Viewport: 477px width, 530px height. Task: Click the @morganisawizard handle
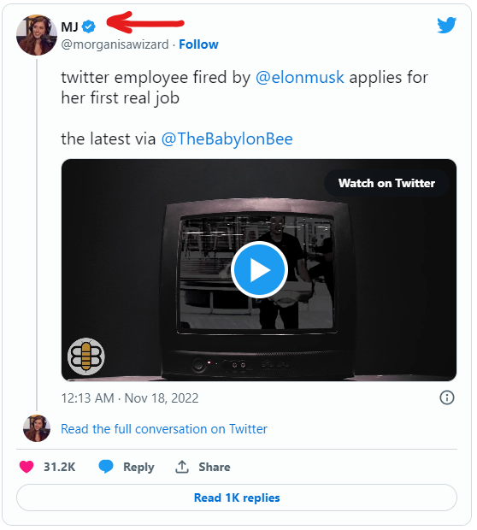[115, 44]
